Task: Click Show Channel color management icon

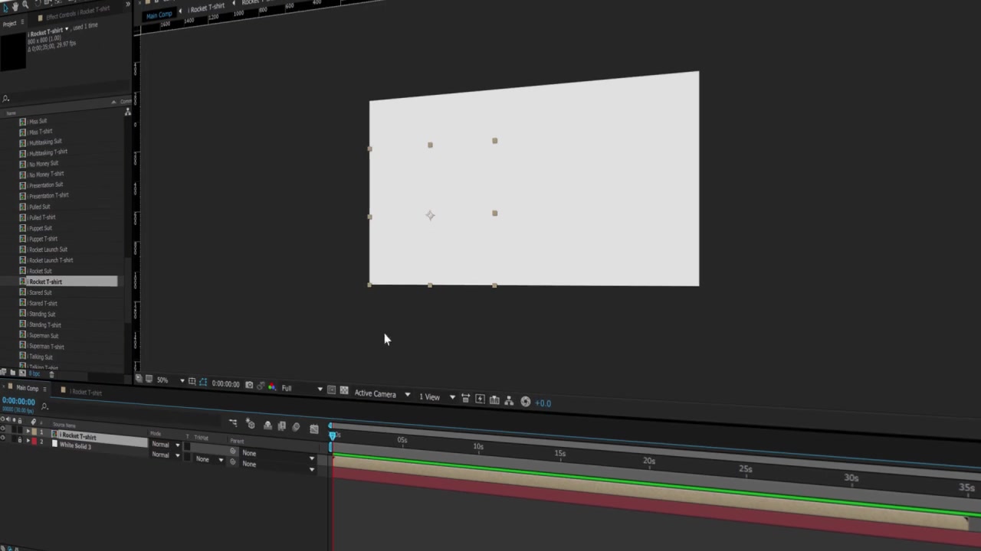Action: (271, 387)
